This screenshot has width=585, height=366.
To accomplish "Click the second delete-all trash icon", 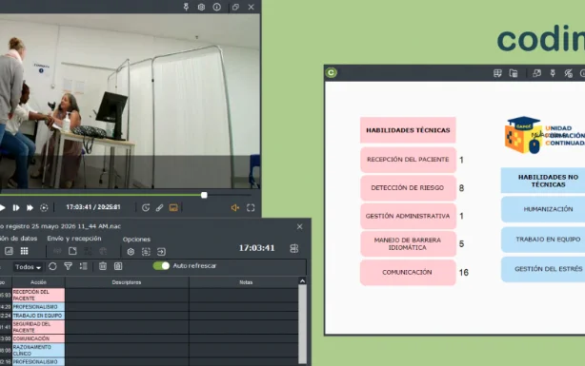I will (118, 266).
